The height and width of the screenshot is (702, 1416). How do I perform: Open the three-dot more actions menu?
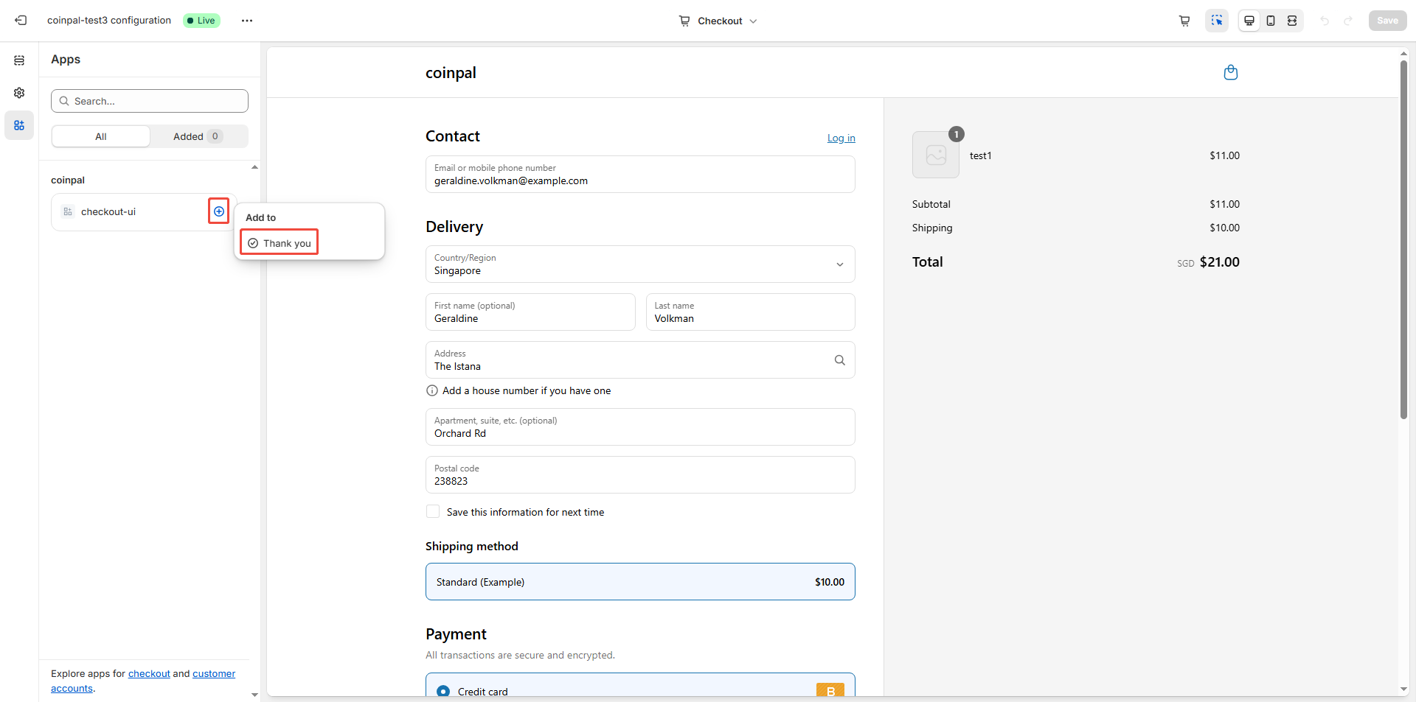point(247,21)
